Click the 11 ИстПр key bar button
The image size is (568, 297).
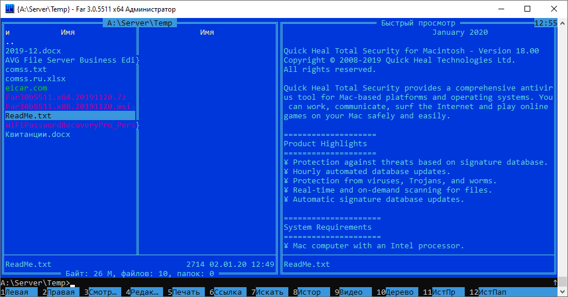tap(444, 292)
